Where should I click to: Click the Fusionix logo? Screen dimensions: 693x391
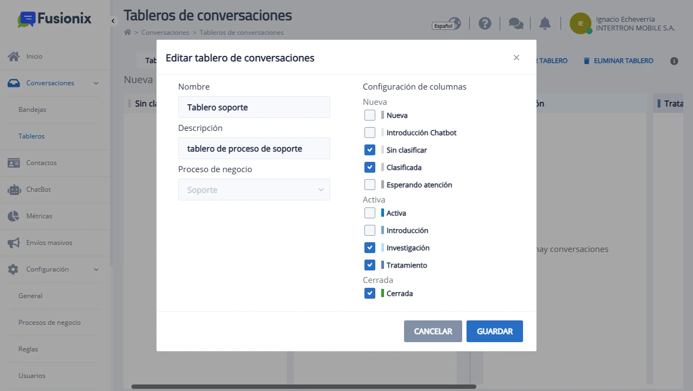(54, 19)
